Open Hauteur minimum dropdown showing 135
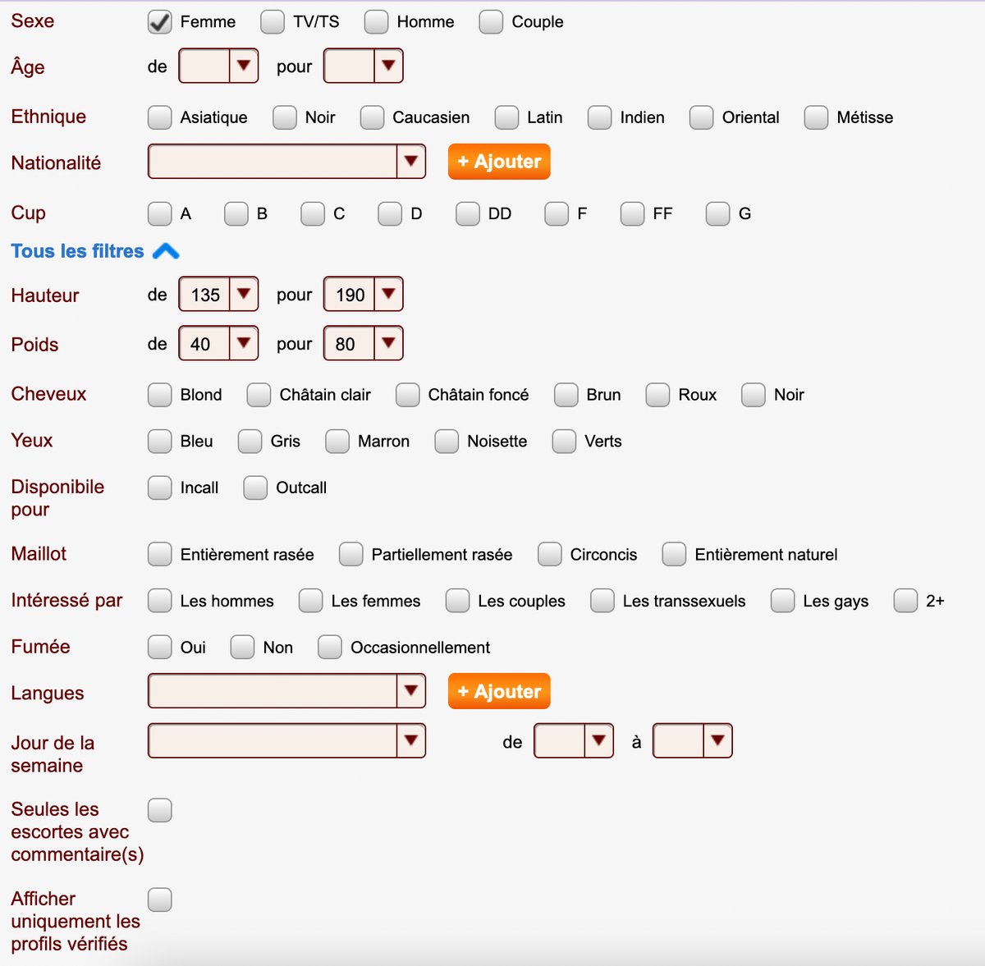Image resolution: width=985 pixels, height=966 pixels. [218, 294]
